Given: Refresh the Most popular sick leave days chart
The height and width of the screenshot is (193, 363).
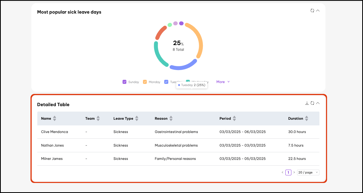Looking at the screenshot, I should tap(312, 11).
